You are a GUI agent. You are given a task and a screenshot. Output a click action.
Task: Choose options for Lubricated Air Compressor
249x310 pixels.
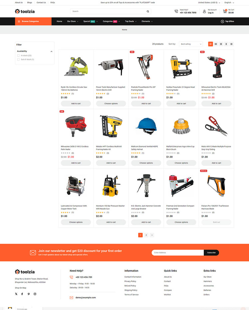(x=76, y=222)
